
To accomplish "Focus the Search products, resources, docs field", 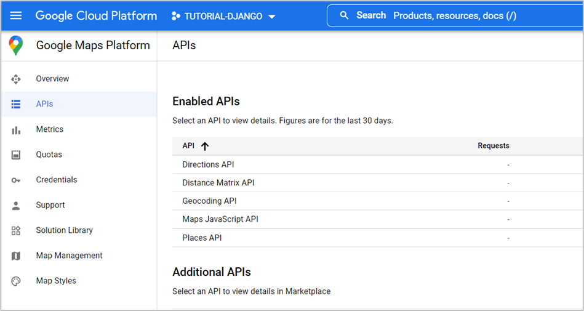I will [x=455, y=15].
